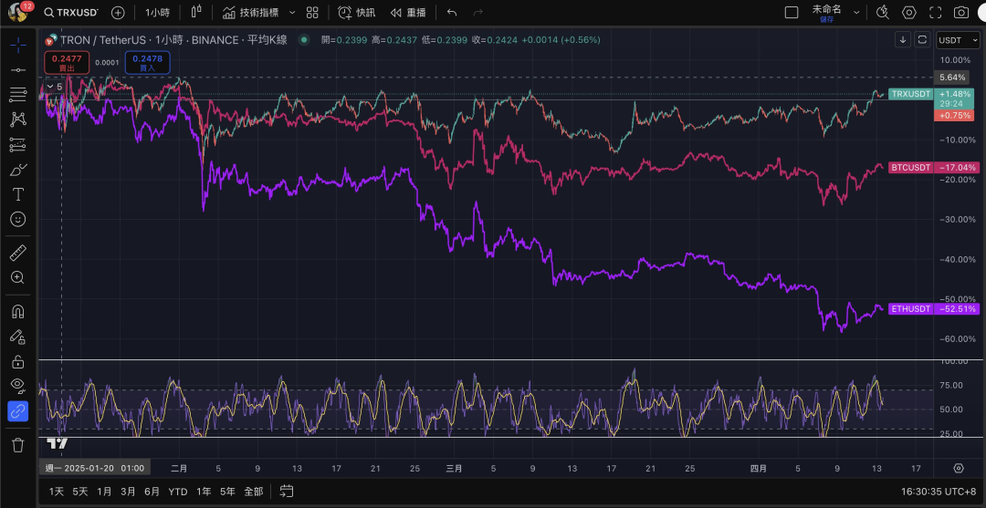Open the 16:30:35 UTC+8 timezone menu
This screenshot has height=508, width=986.
[x=939, y=491]
